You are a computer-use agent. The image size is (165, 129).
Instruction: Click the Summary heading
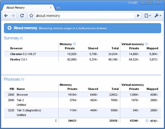(12, 38)
